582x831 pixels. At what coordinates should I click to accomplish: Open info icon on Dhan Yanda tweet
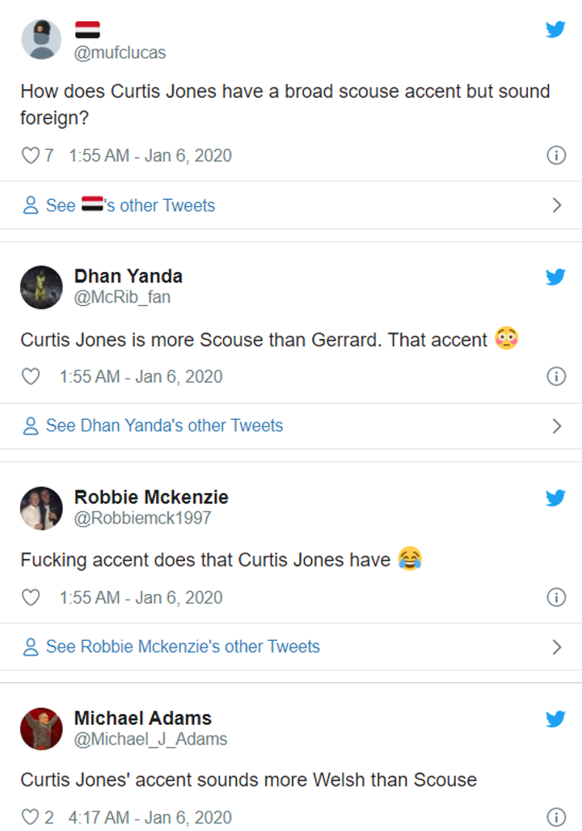click(x=556, y=376)
